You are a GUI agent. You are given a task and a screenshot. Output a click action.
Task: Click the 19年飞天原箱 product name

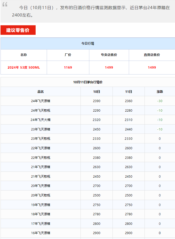41,205
